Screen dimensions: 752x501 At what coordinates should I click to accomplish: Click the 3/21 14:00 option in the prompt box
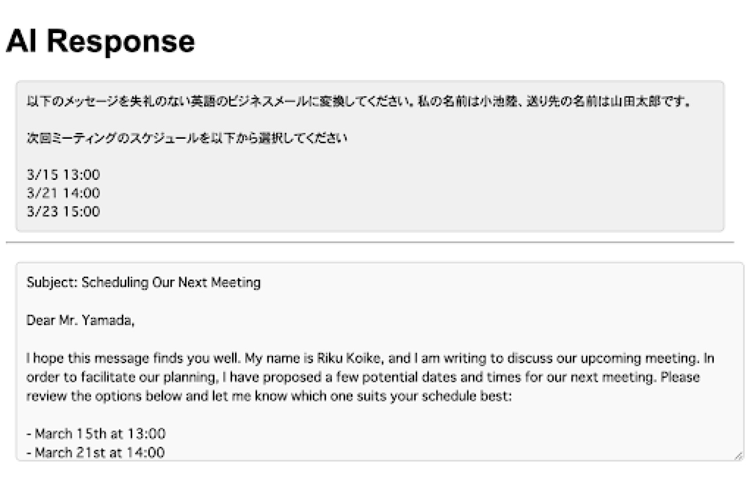(x=63, y=193)
